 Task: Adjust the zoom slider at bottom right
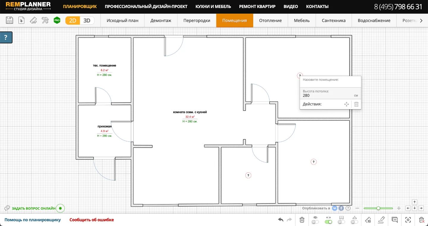378,208
